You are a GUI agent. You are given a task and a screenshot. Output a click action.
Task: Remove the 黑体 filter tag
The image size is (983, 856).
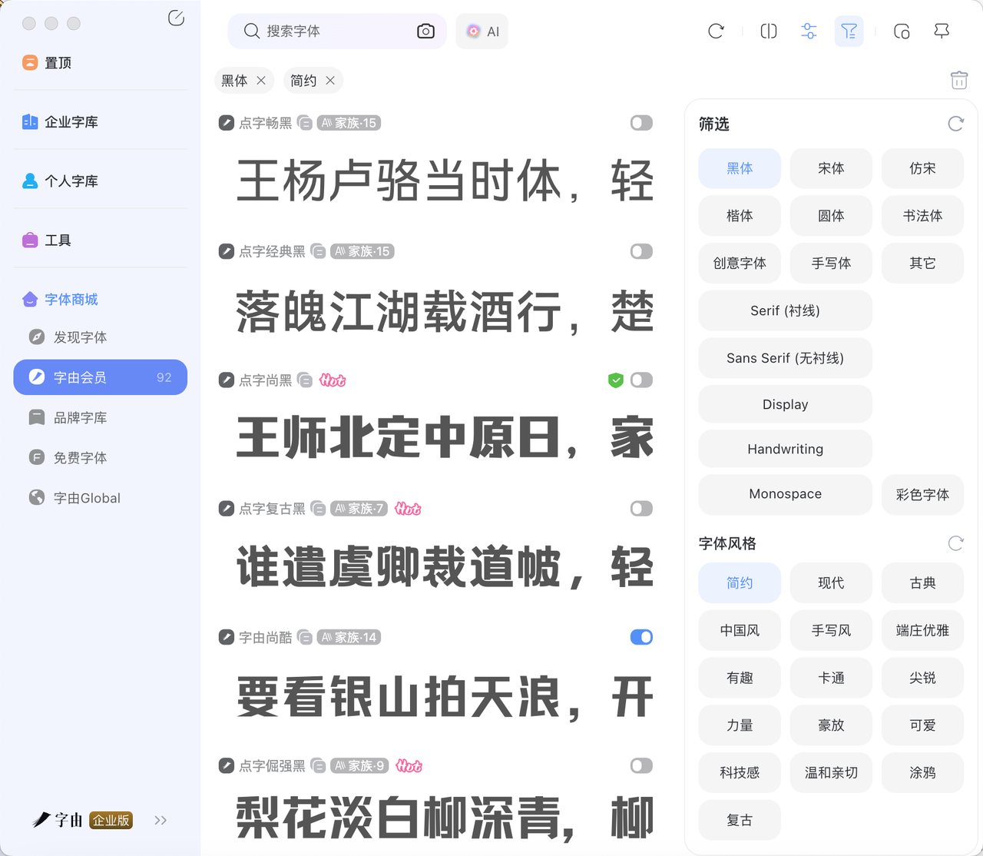[x=261, y=81]
